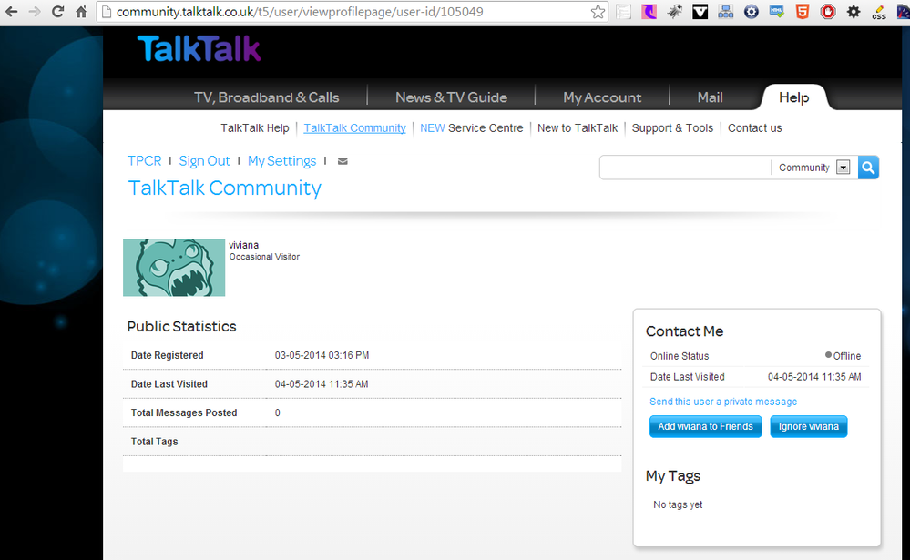The width and height of the screenshot is (910, 560).
Task: Open Contact us page
Action: point(754,128)
